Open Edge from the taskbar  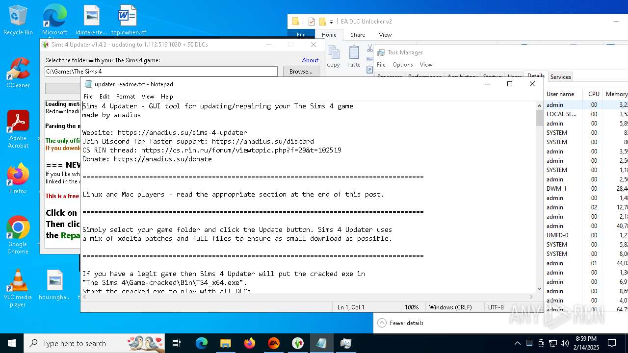pyautogui.click(x=202, y=343)
